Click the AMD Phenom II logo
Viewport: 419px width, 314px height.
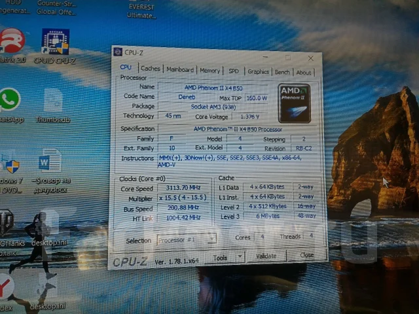pos(294,103)
